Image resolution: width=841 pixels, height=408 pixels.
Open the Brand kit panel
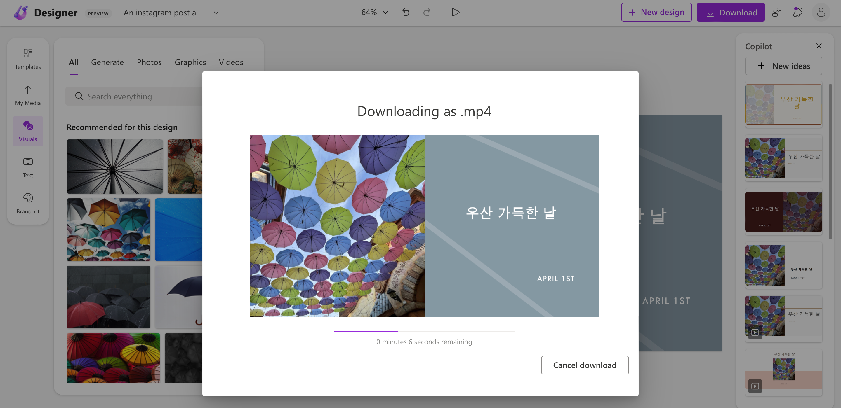pos(28,203)
